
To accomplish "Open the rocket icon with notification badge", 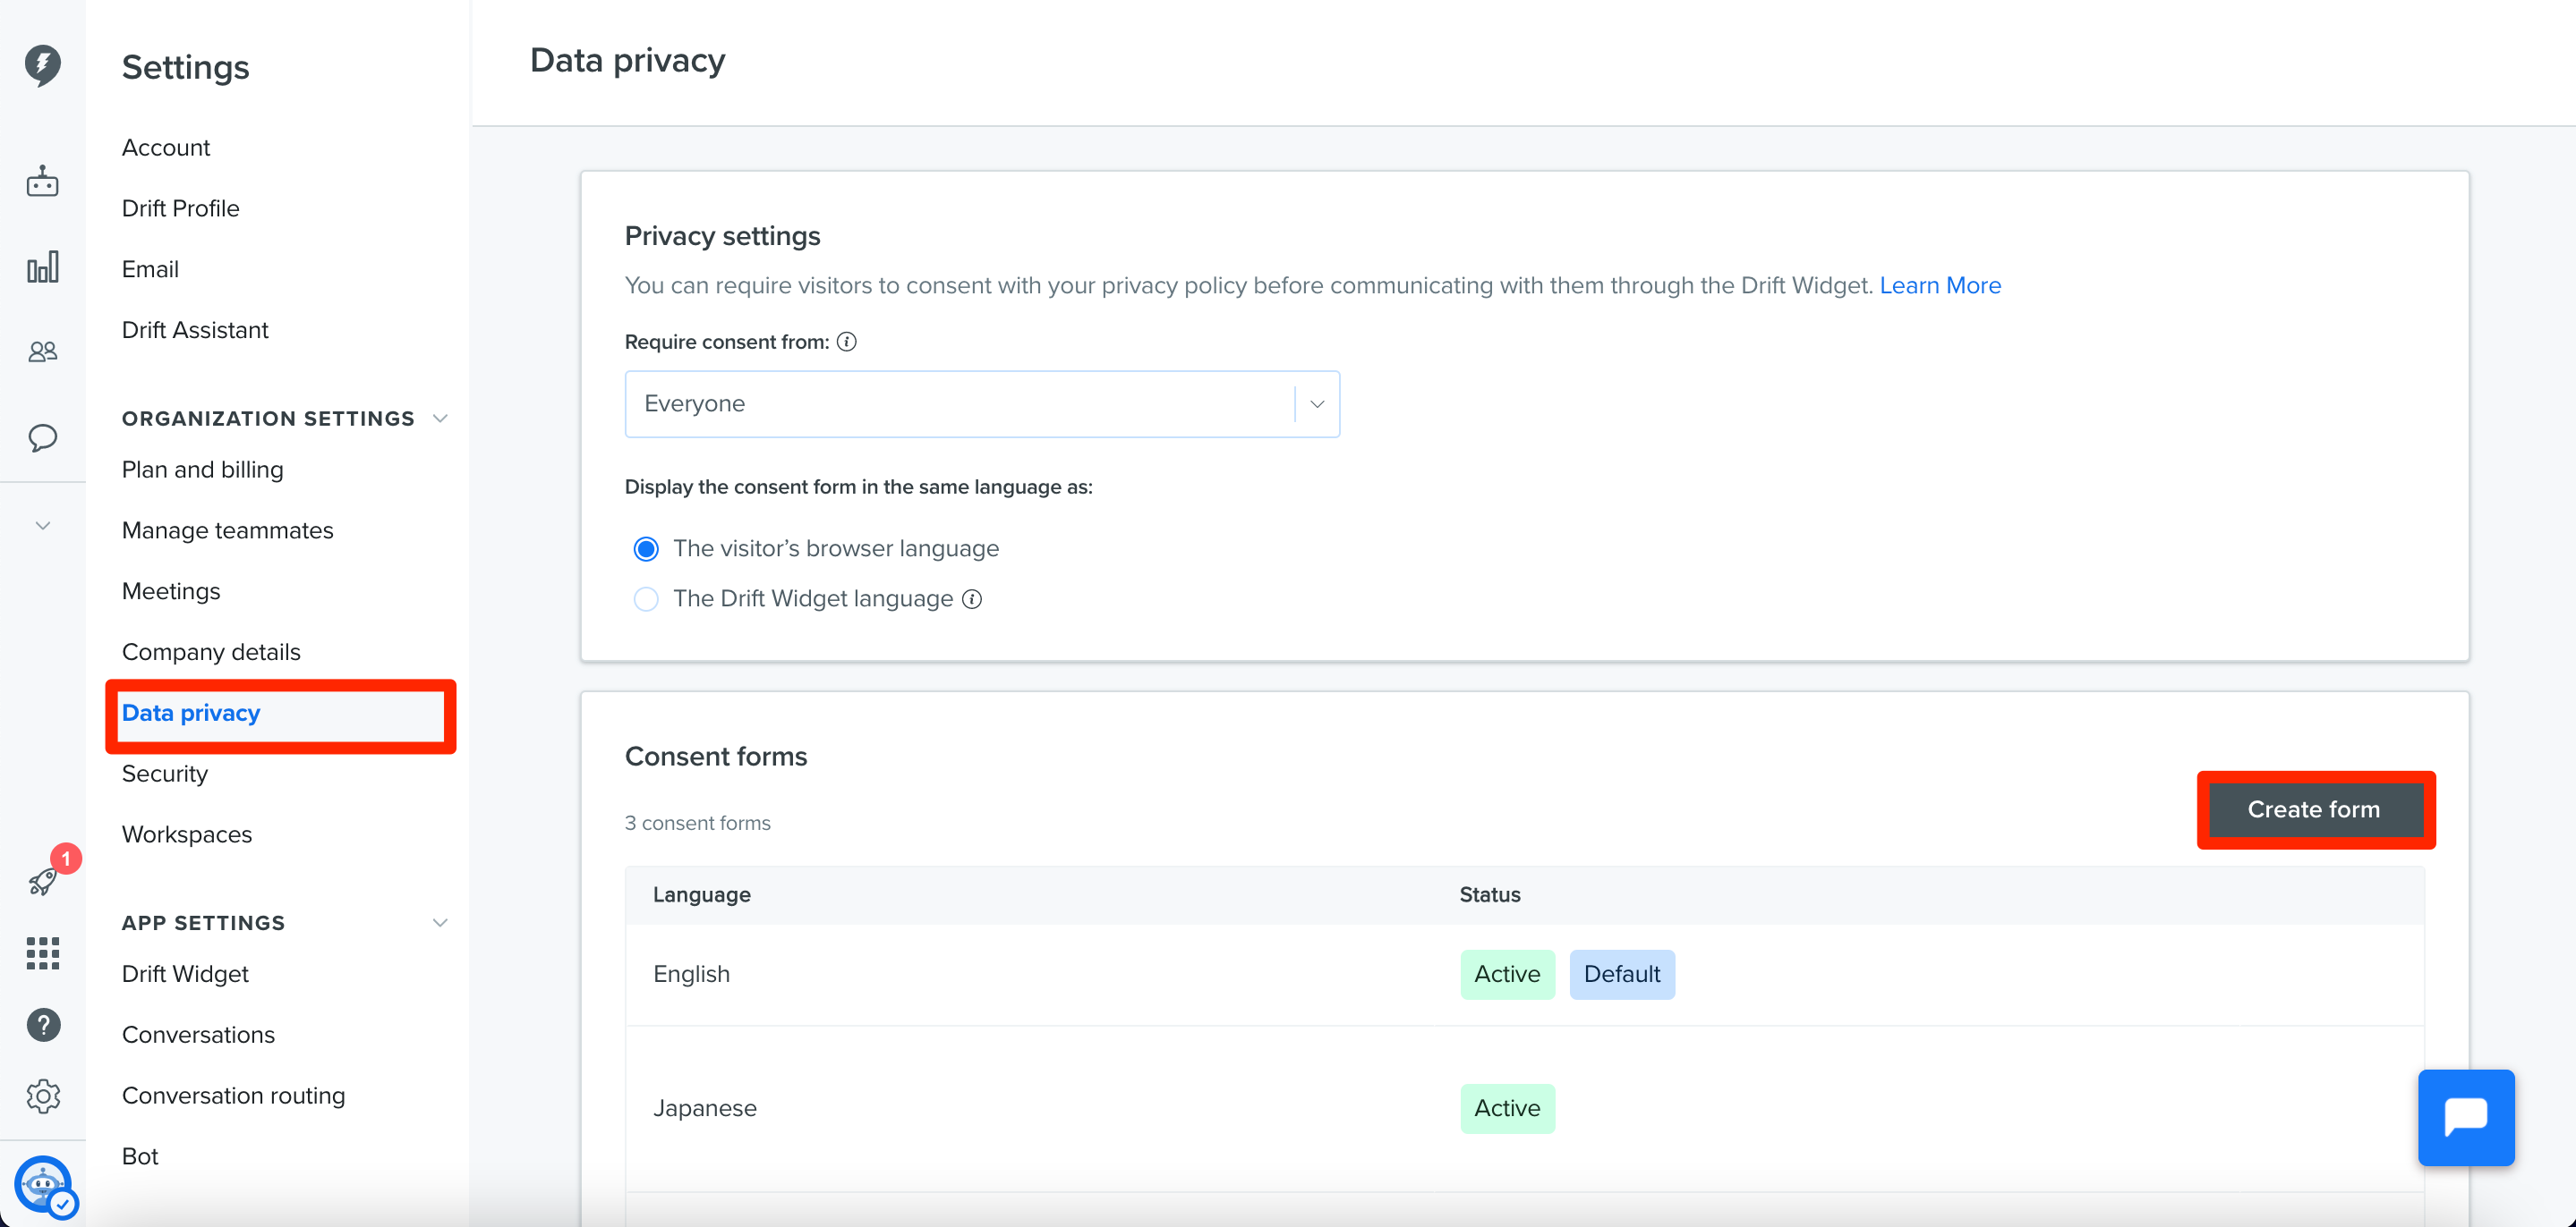I will pos(42,880).
